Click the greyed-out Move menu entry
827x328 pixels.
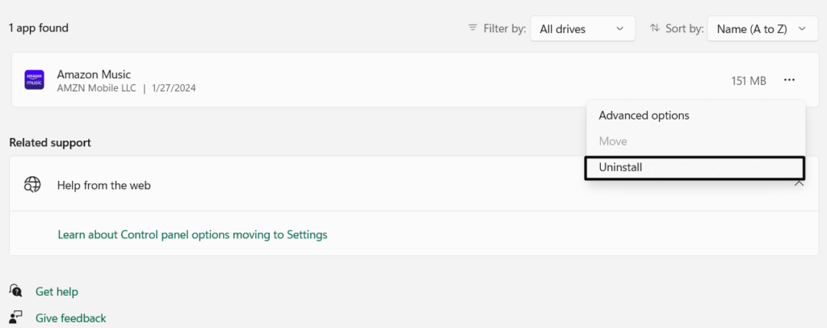[x=613, y=141]
